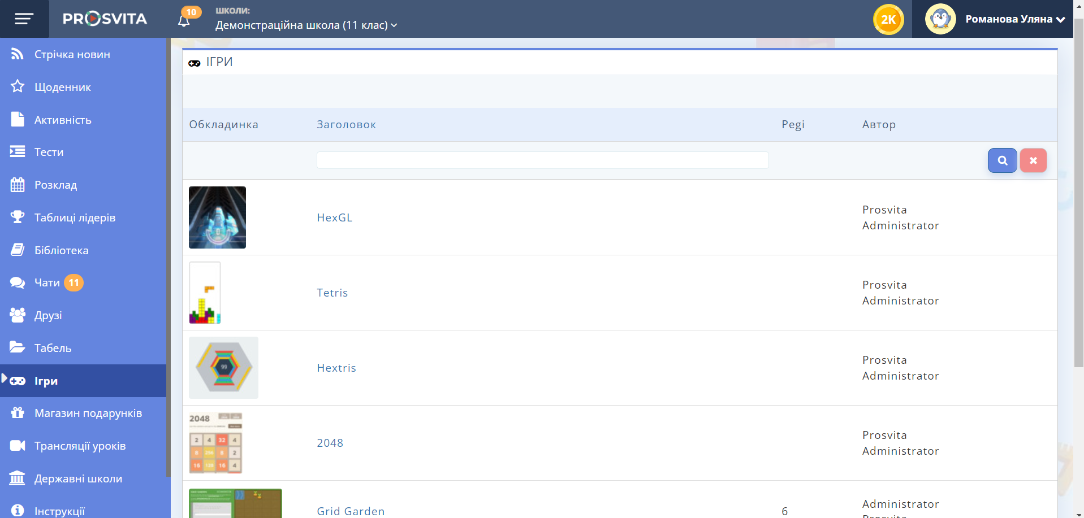Click the title search input field
The height and width of the screenshot is (518, 1084).
pos(542,160)
